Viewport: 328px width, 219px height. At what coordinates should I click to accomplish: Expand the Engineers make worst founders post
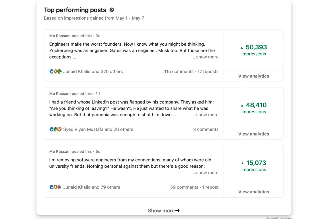[206, 57]
